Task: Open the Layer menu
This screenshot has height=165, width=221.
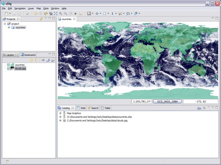Action: [31, 8]
